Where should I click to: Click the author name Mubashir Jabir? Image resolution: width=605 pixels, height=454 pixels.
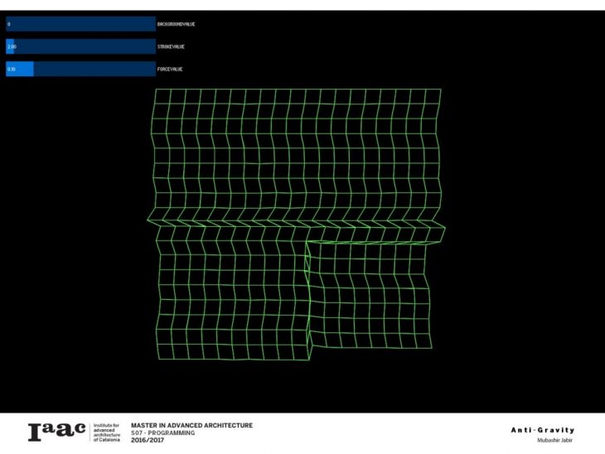(555, 441)
